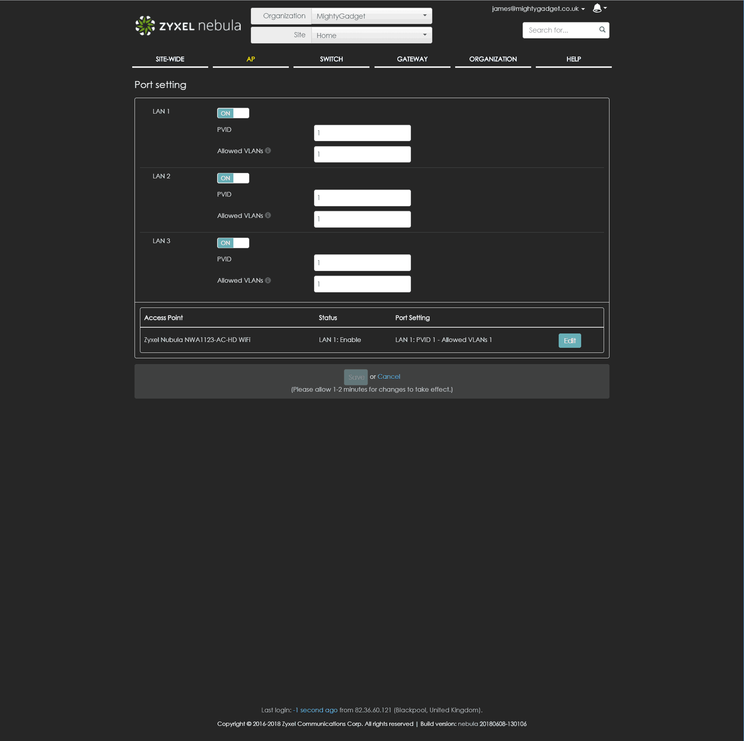Click the LAN 1 PVID input field
This screenshot has height=741, width=744.
362,133
